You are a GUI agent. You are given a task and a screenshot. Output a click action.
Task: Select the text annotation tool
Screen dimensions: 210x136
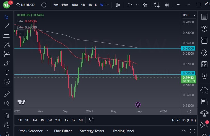pyautogui.click(x=7, y=72)
